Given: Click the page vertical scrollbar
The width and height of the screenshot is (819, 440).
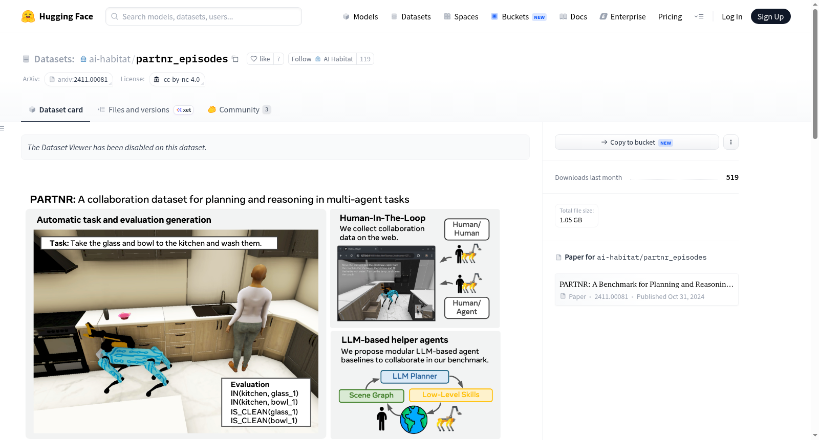Looking at the screenshot, I should 815,73.
